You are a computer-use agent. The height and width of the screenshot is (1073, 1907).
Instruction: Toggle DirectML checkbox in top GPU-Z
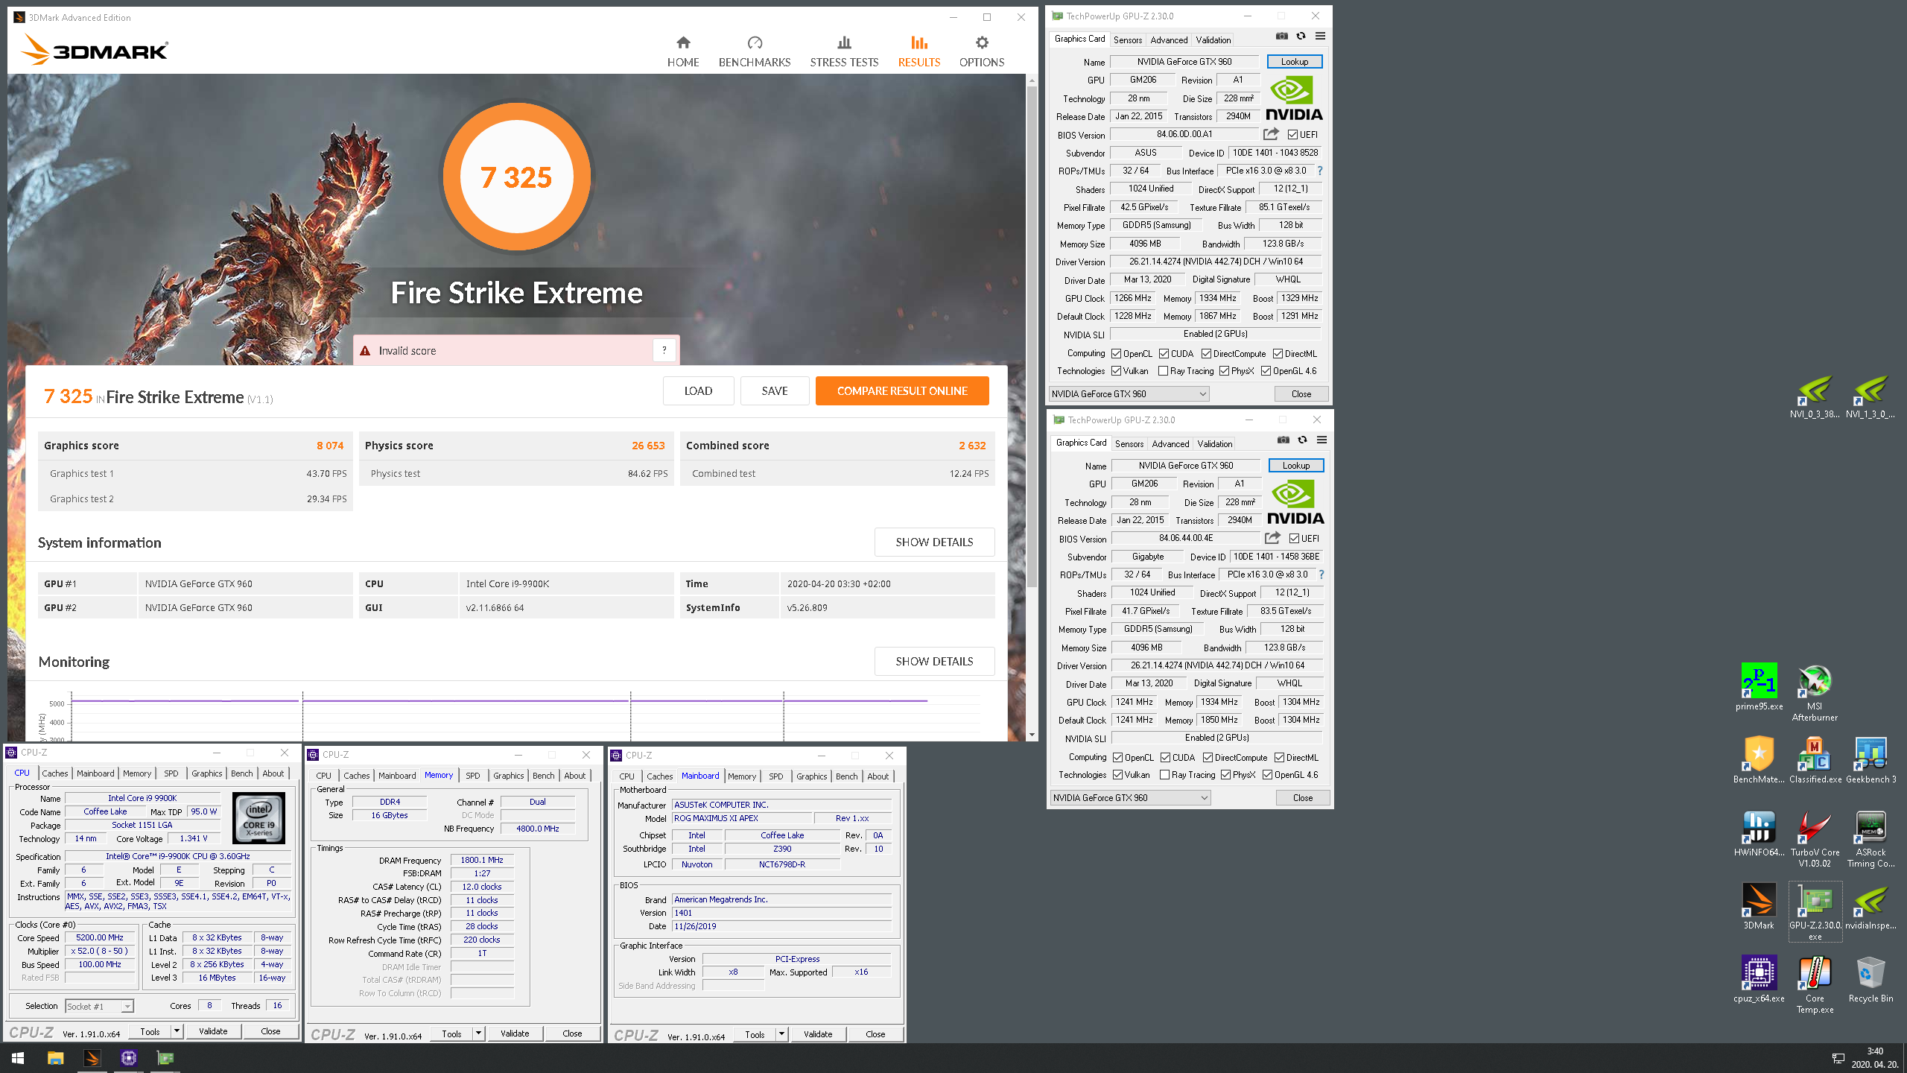point(1278,354)
